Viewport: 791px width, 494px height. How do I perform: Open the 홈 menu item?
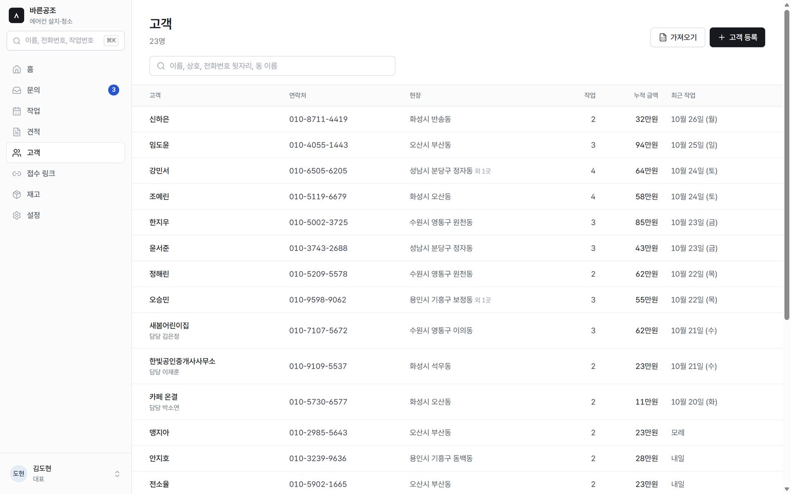[66, 69]
